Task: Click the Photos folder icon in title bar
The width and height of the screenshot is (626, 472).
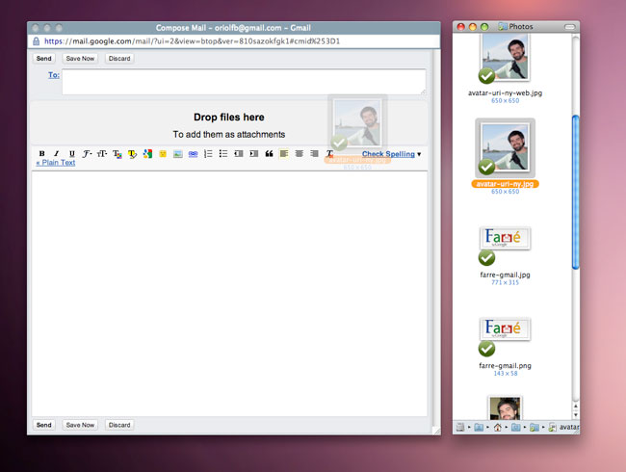Action: pyautogui.click(x=503, y=27)
